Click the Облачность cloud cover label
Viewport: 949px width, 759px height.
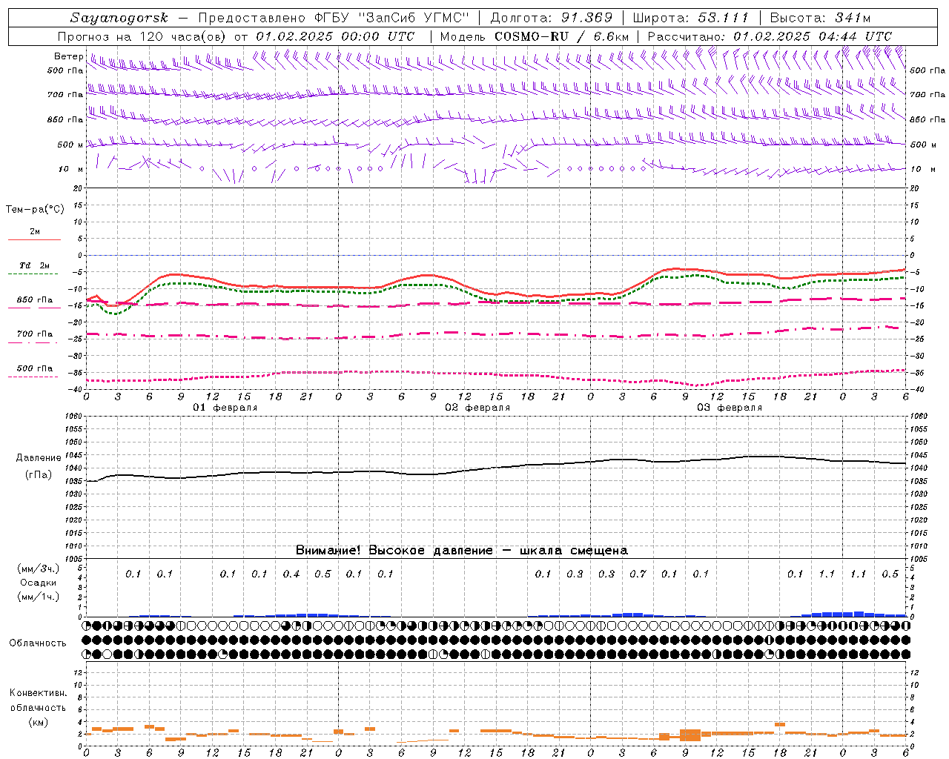coord(38,643)
